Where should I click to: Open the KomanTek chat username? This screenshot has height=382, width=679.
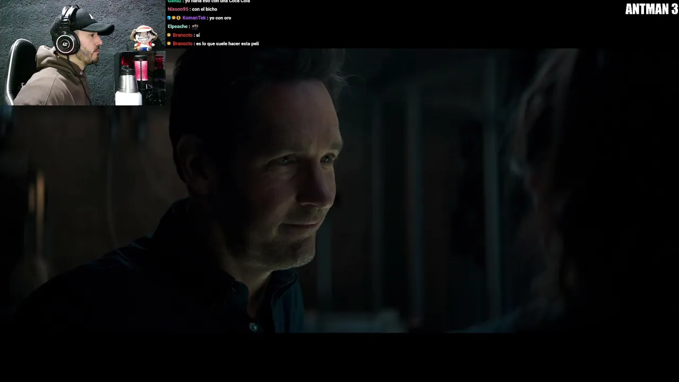pos(194,18)
